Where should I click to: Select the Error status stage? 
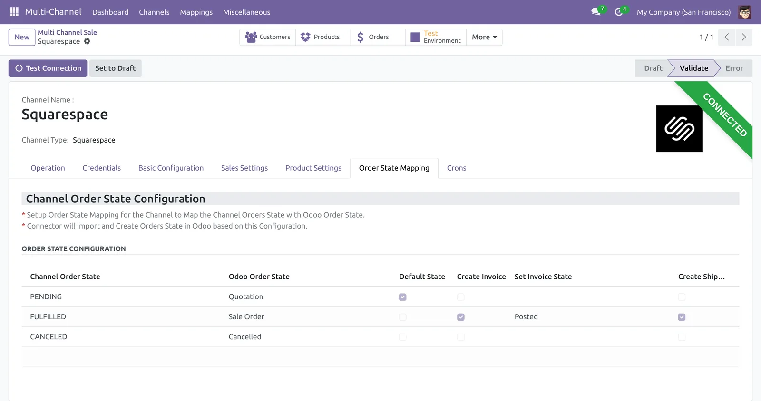pos(734,68)
